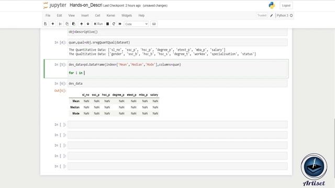This screenshot has height=188, width=335.
Task: Click first empty code cell below output
Action: pos(177,124)
